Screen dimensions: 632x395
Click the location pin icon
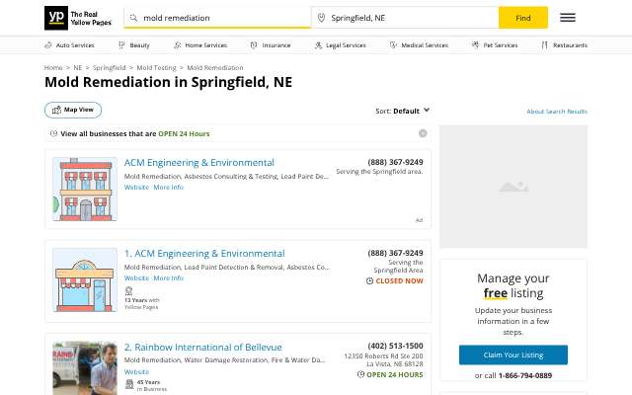(321, 18)
